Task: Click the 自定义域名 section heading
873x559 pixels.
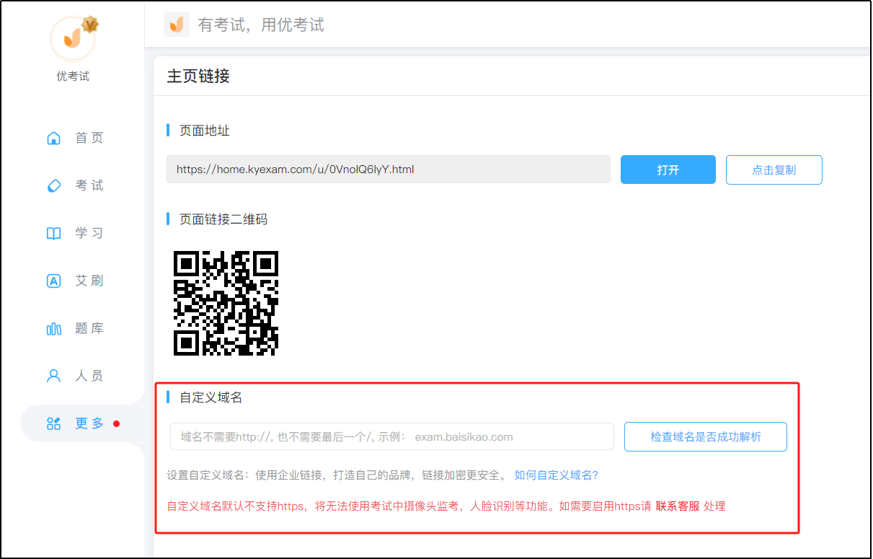Action: point(211,397)
